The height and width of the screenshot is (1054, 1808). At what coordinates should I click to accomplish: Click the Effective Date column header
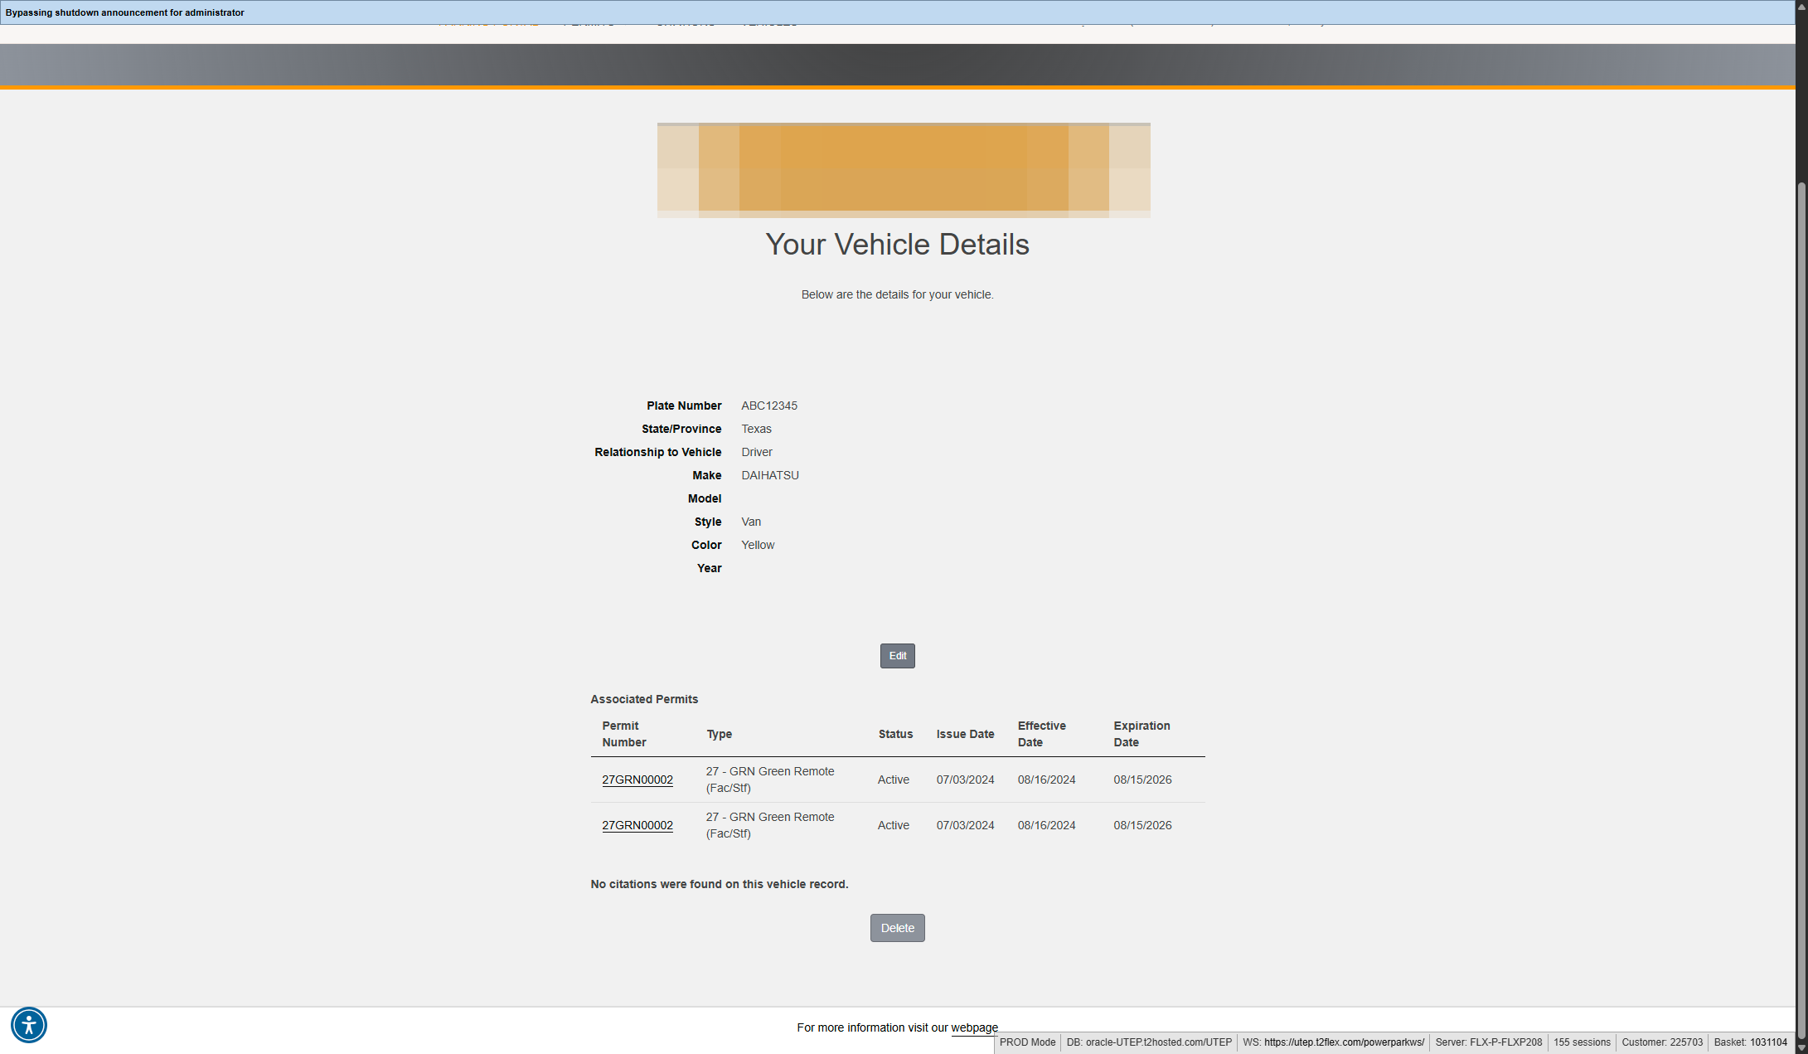coord(1042,734)
